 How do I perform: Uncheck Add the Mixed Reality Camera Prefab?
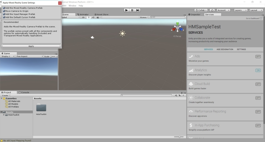tap(4, 8)
